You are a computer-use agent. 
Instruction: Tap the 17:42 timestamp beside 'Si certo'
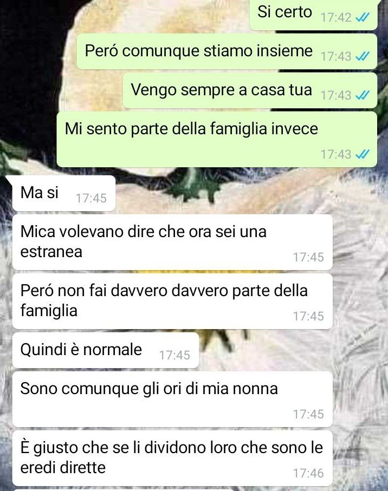pyautogui.click(x=336, y=17)
